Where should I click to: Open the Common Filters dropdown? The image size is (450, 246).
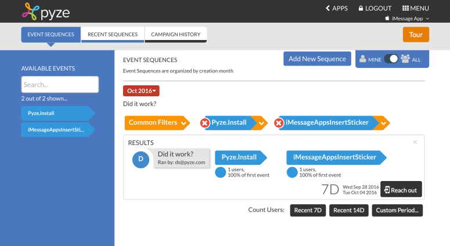pos(184,123)
